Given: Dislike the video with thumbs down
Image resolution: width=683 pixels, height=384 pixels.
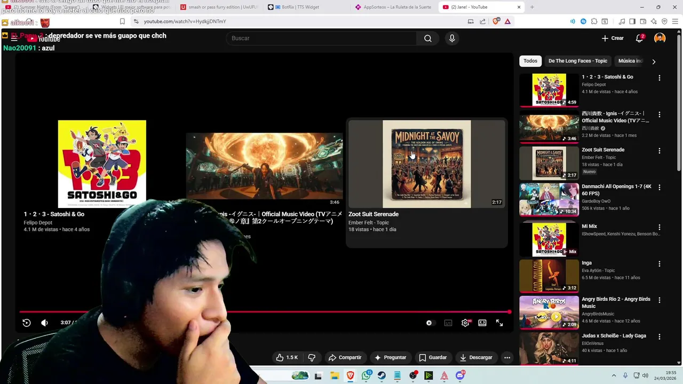Looking at the screenshot, I should (x=312, y=357).
